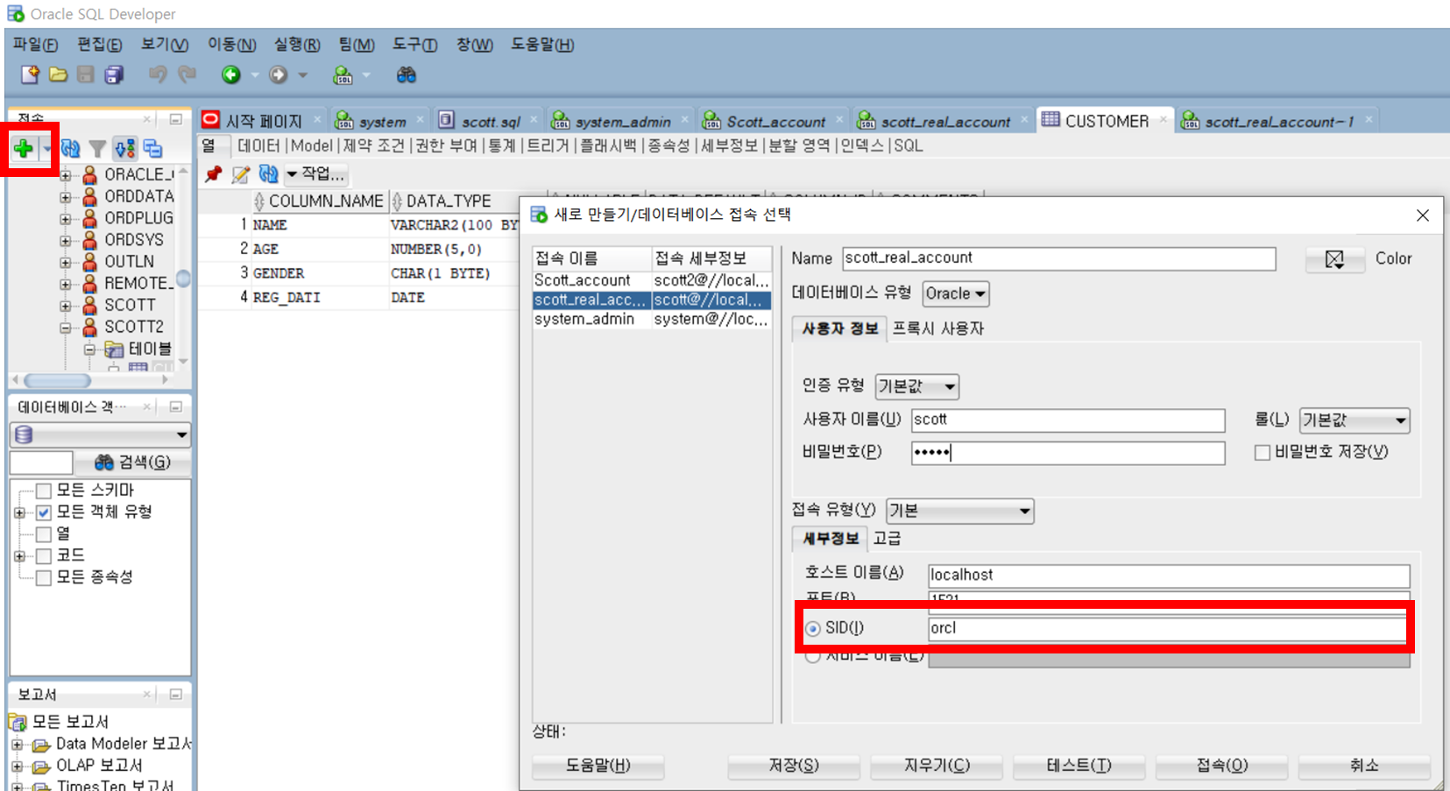Click into the 비밀번호 password field
Viewport: 1450px width, 791px height.
(x=1068, y=453)
